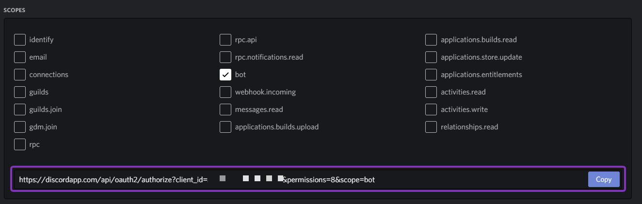Toggle the rpc scope checkbox

[x=20, y=144]
